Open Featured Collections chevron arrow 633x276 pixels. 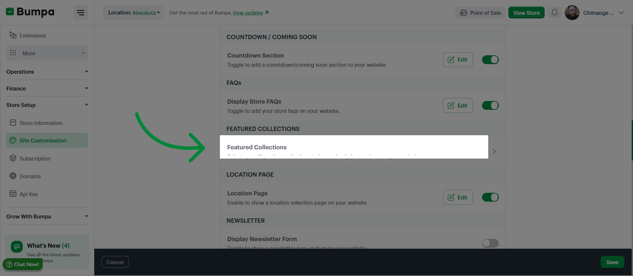494,152
